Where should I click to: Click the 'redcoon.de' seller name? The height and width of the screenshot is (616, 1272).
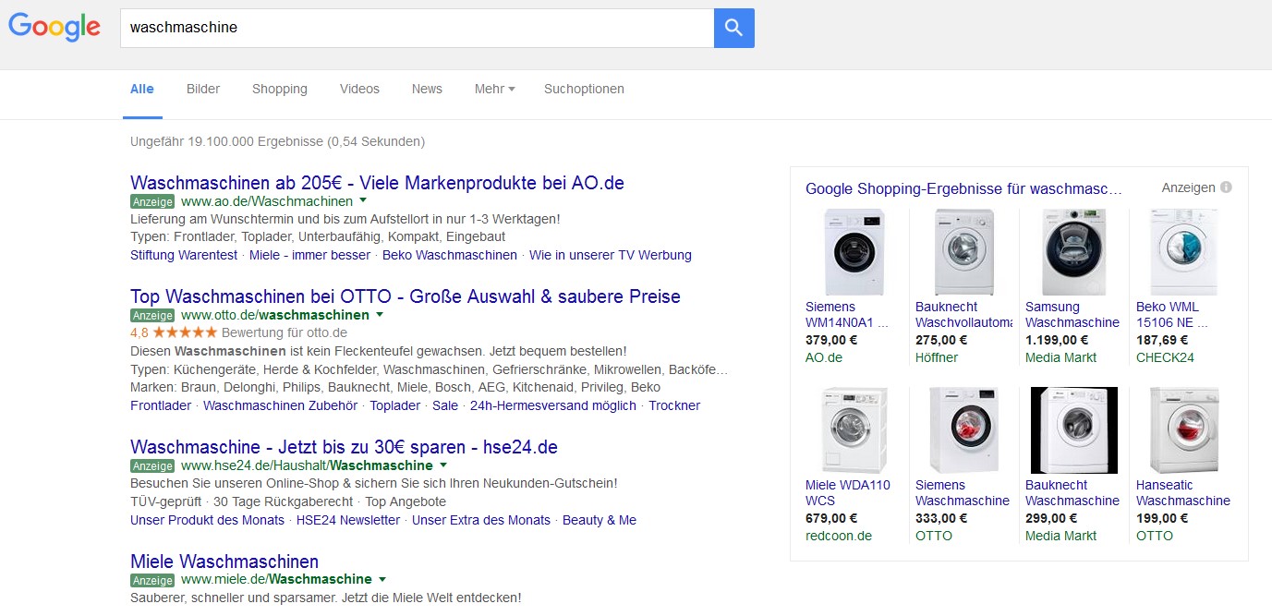pyautogui.click(x=839, y=536)
